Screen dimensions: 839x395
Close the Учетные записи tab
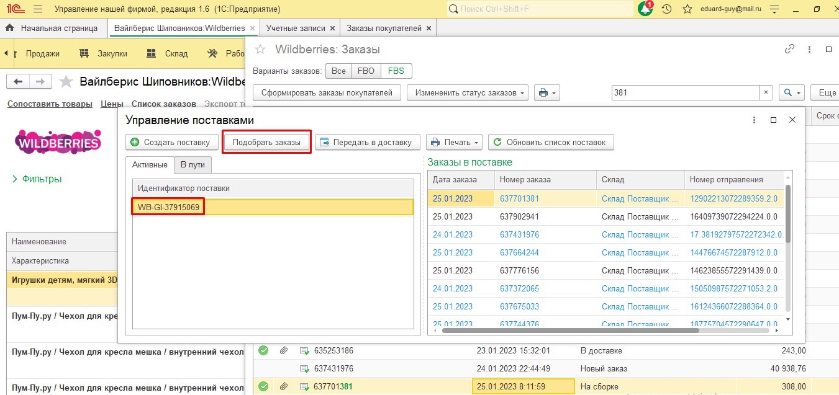333,29
